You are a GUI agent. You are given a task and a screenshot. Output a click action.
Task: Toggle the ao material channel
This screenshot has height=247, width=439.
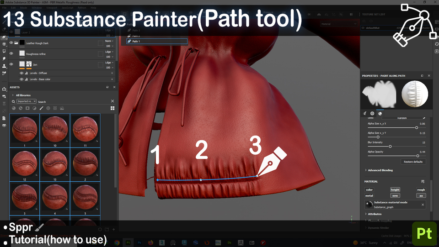pos(421,195)
